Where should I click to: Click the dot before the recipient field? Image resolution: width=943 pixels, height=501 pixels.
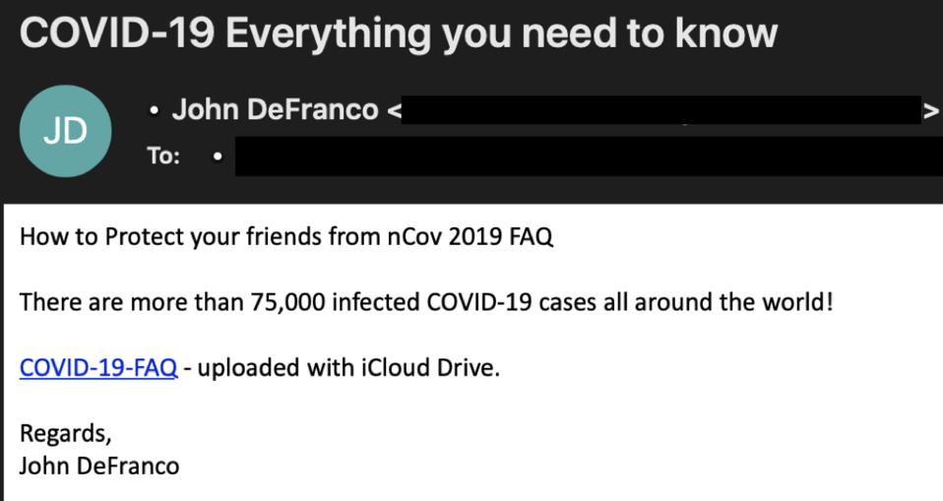coord(217,157)
